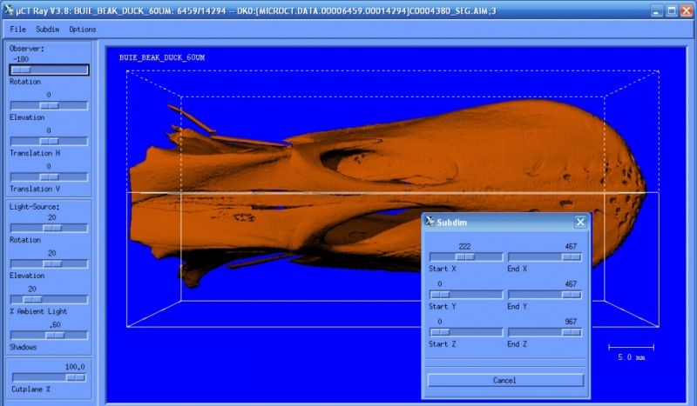Image resolution: width=697 pixels, height=406 pixels.
Task: Click the µCT Ray window title icon
Action: tap(9, 10)
